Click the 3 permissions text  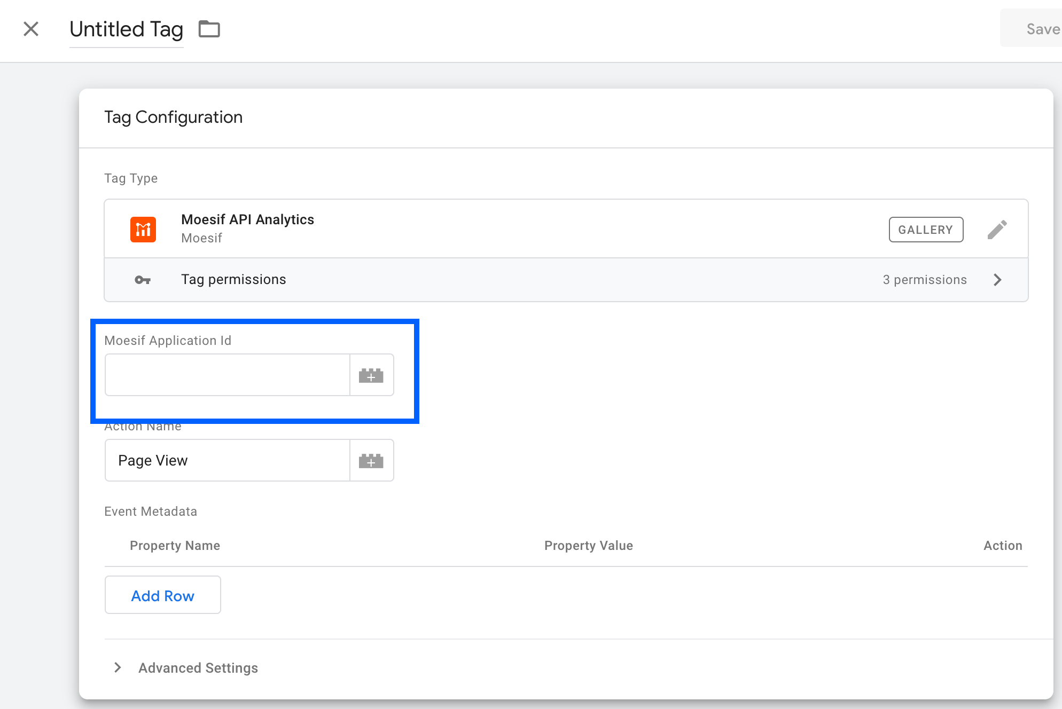[925, 280]
